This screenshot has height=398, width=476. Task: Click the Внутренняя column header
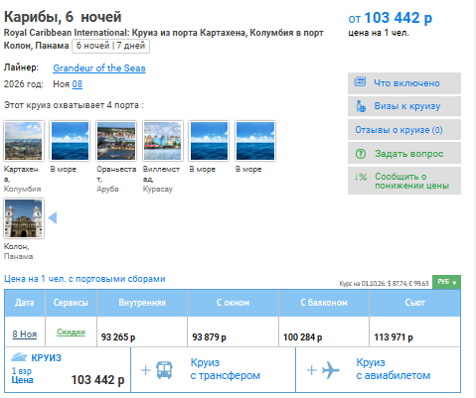(x=142, y=303)
